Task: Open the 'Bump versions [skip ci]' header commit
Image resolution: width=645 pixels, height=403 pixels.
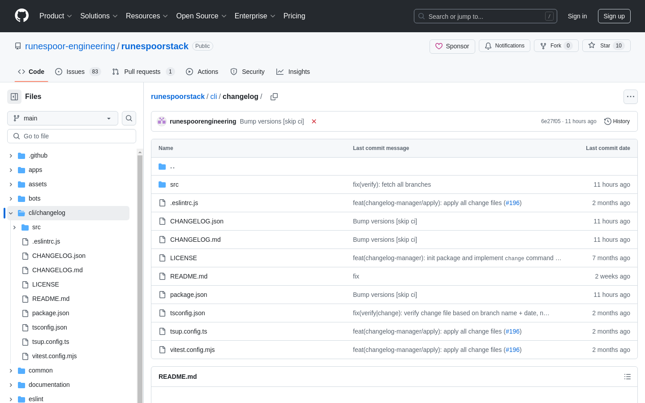Action: (272, 121)
